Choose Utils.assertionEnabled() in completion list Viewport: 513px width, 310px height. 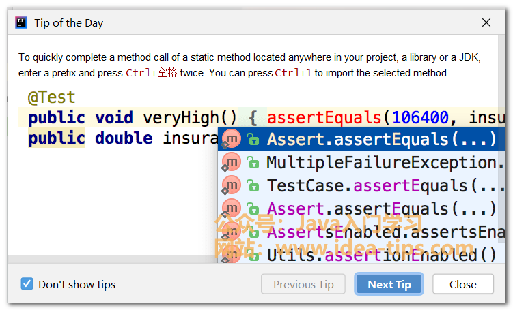click(x=381, y=255)
